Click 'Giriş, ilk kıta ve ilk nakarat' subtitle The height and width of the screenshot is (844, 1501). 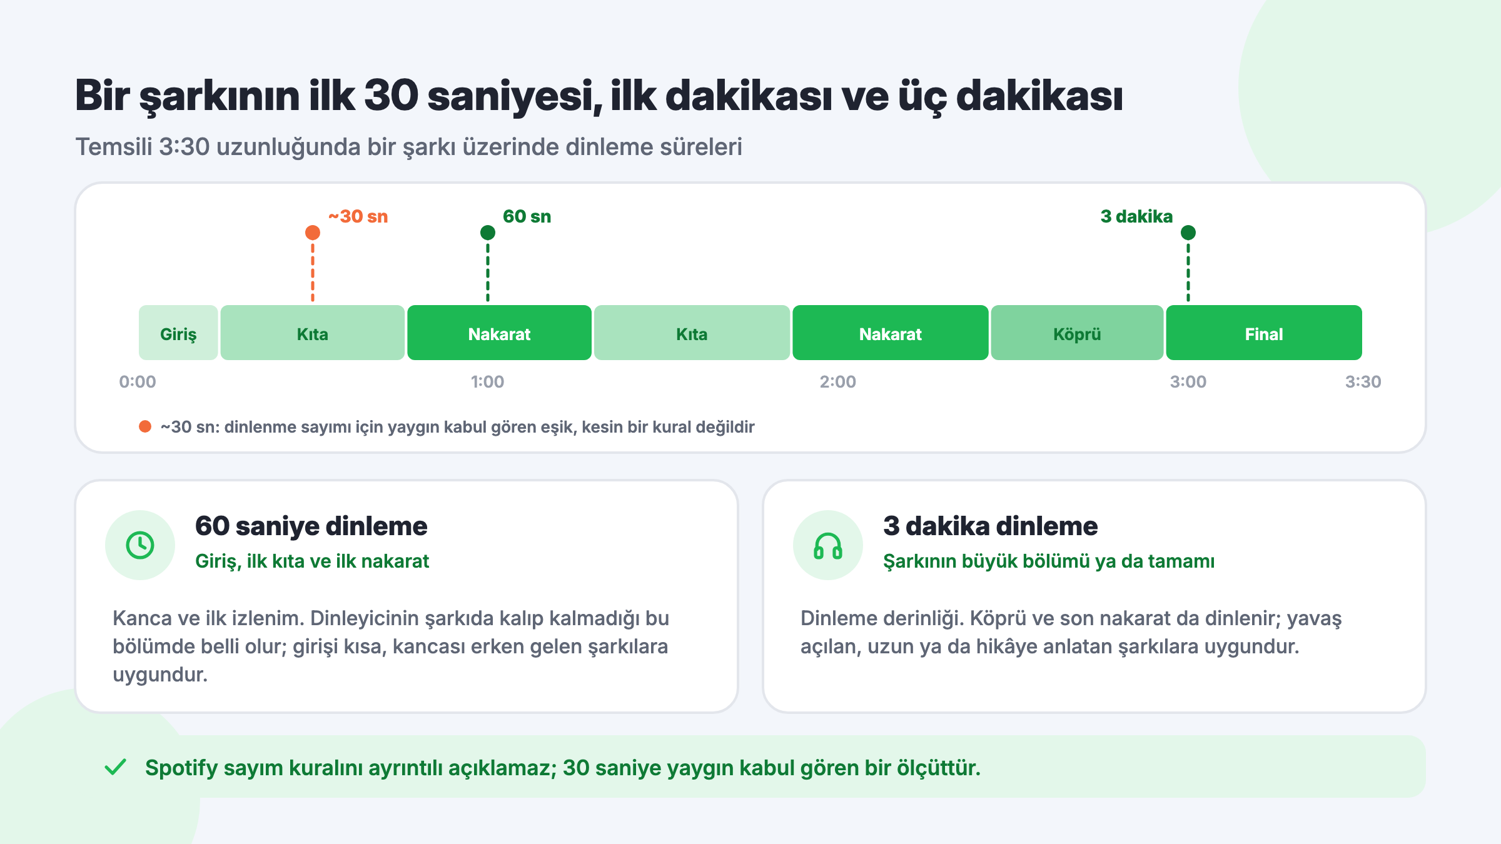(312, 561)
